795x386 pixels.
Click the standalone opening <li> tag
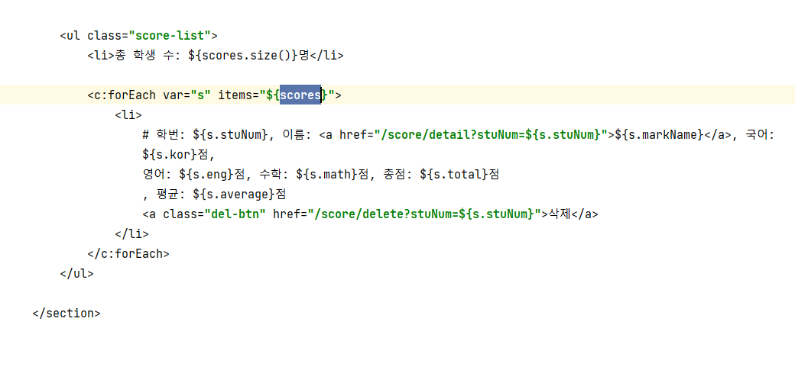click(128, 115)
